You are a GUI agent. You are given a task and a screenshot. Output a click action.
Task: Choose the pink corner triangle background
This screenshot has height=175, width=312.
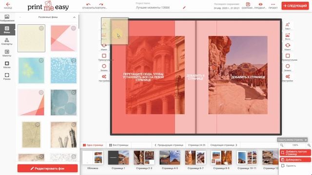[31, 103]
